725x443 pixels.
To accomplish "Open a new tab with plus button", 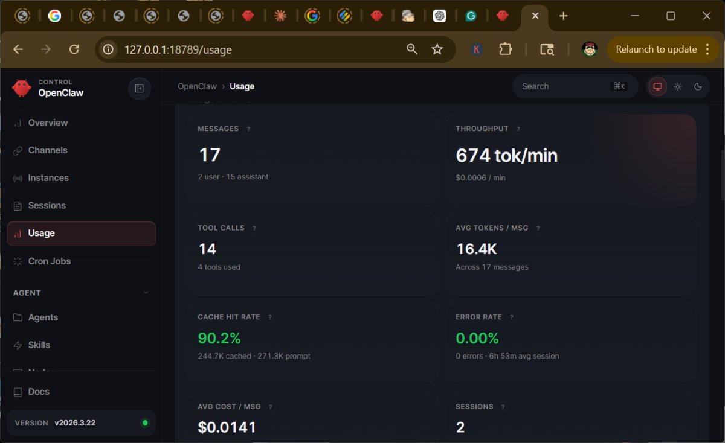I will [x=564, y=16].
